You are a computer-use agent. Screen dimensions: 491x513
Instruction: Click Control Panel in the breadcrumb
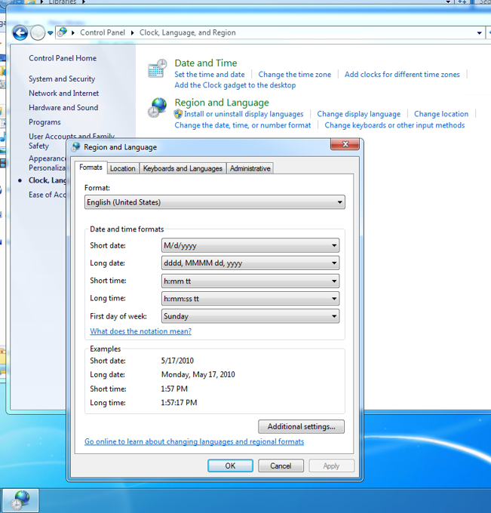103,32
